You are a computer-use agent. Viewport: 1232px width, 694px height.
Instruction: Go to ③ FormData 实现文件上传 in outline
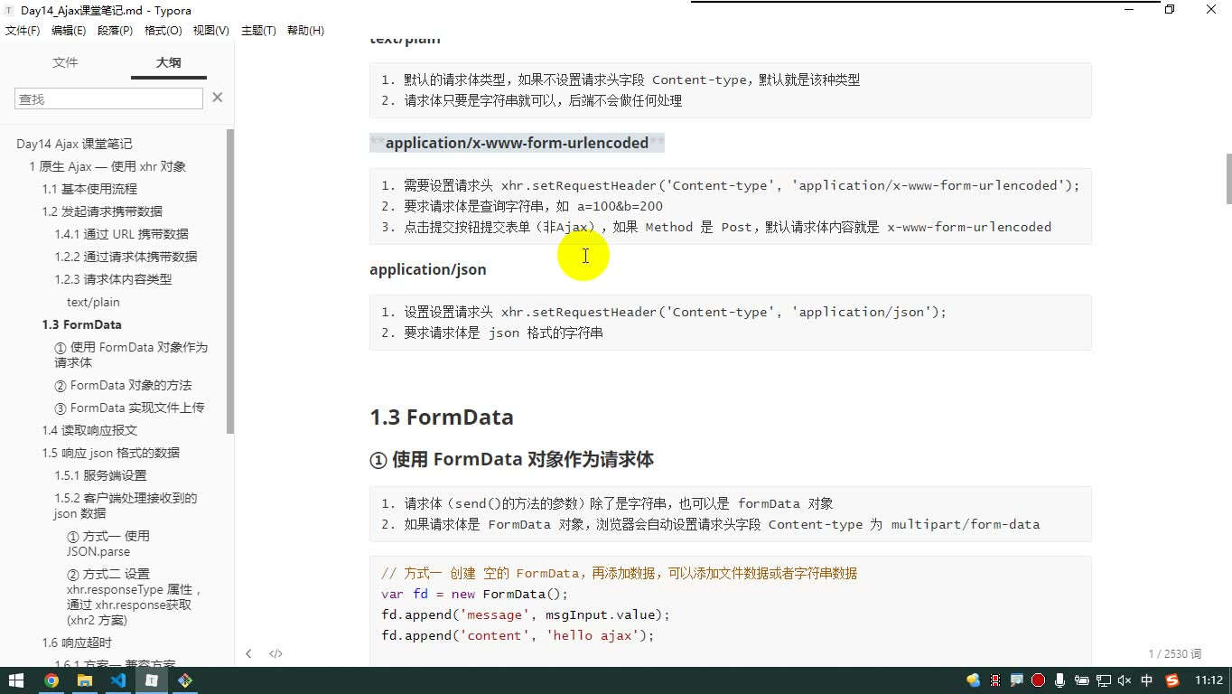click(129, 408)
